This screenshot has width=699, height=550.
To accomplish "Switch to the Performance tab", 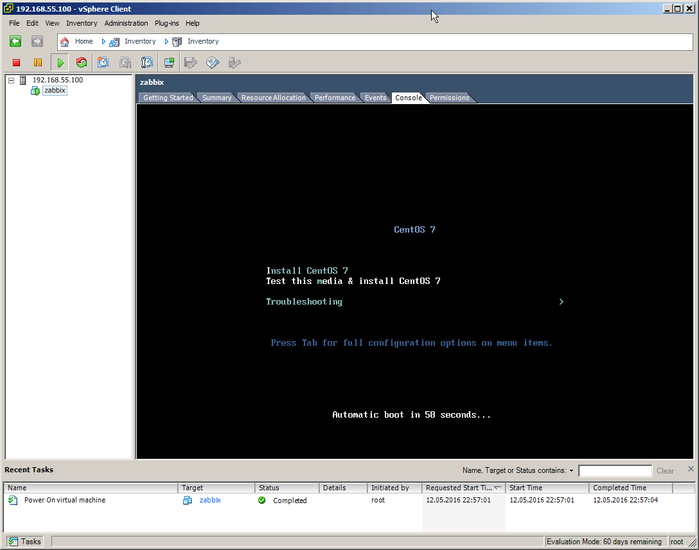I will [335, 98].
